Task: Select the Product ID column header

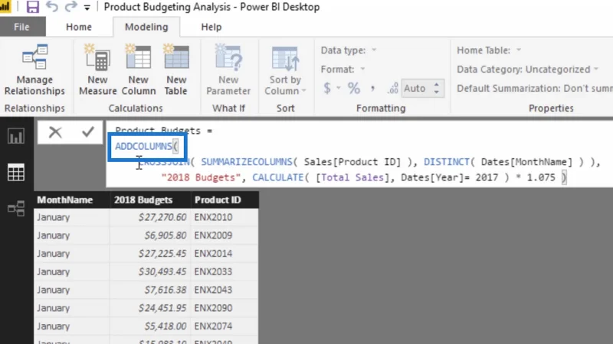Action: pyautogui.click(x=225, y=200)
